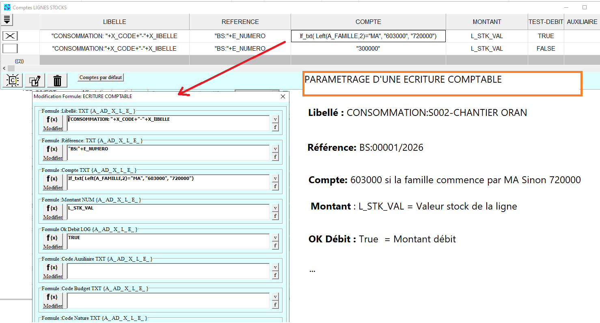Delete the line with the trash icon
The height and width of the screenshot is (323, 600).
(57, 80)
